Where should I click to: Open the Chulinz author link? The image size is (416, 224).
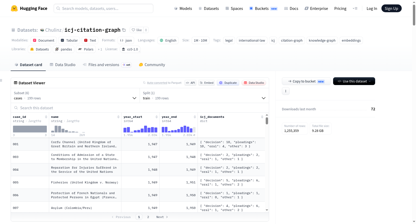pyautogui.click(x=53, y=30)
